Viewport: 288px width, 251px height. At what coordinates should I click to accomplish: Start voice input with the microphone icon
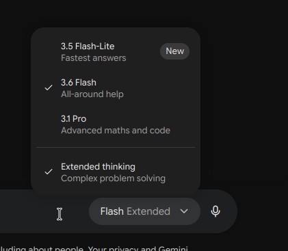(215, 211)
